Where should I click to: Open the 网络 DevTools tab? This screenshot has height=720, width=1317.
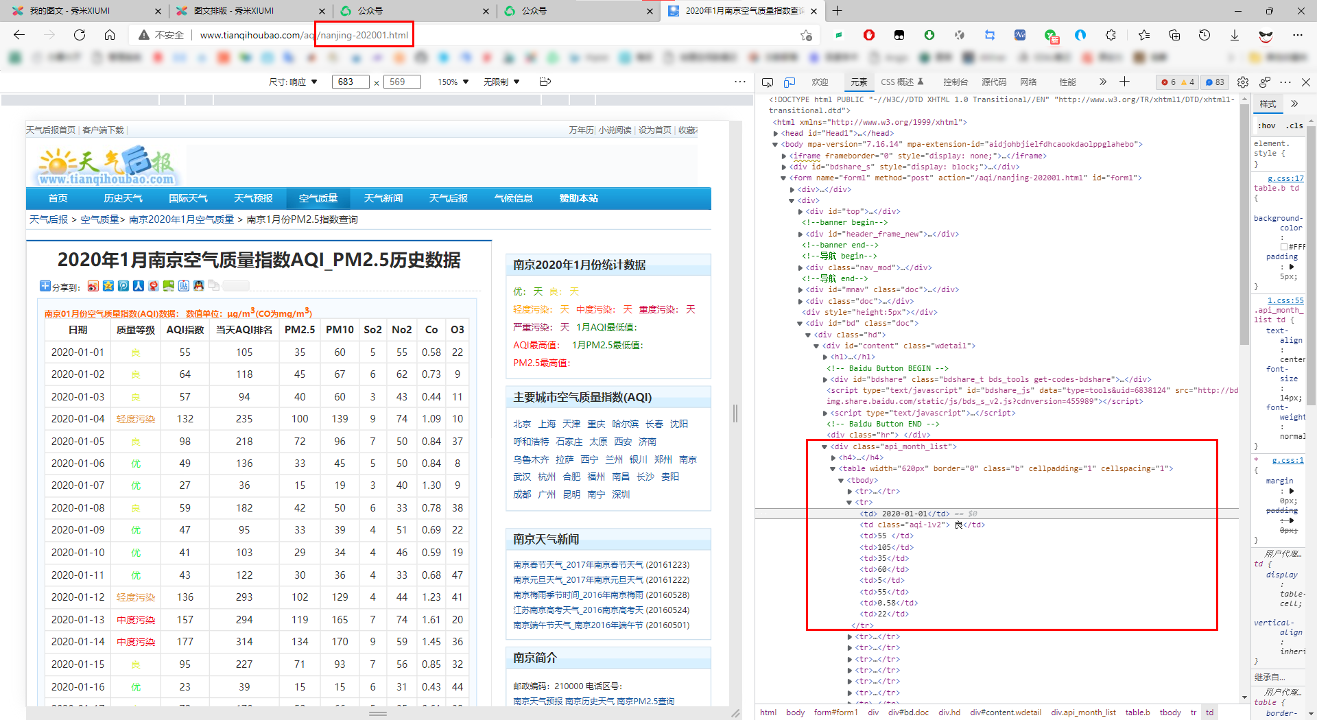(1028, 82)
